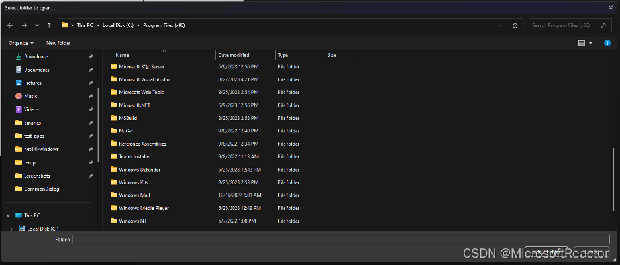Open the Organize menu

[x=21, y=43]
